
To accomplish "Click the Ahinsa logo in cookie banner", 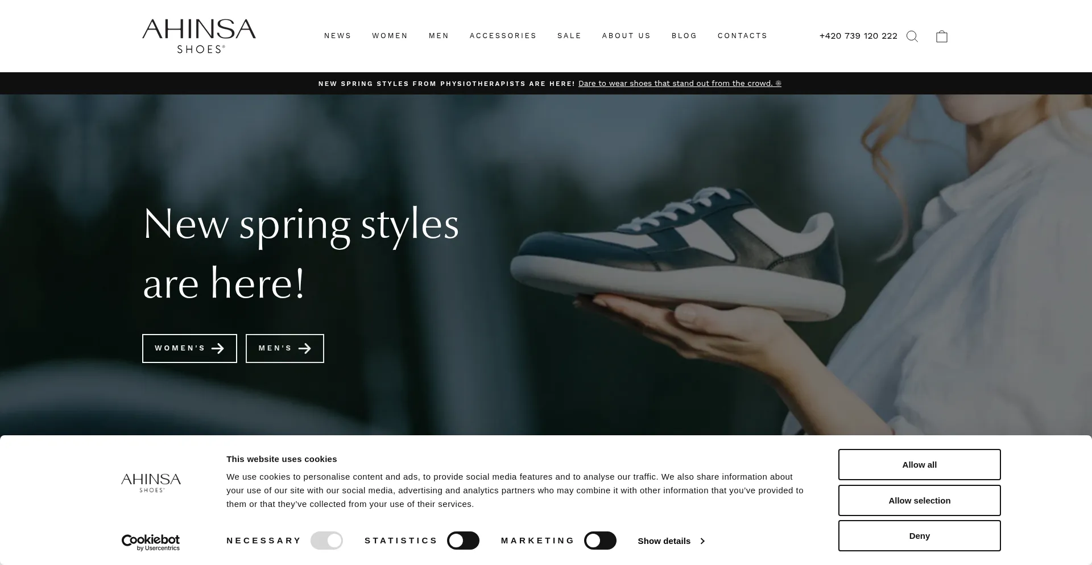I will point(151,482).
